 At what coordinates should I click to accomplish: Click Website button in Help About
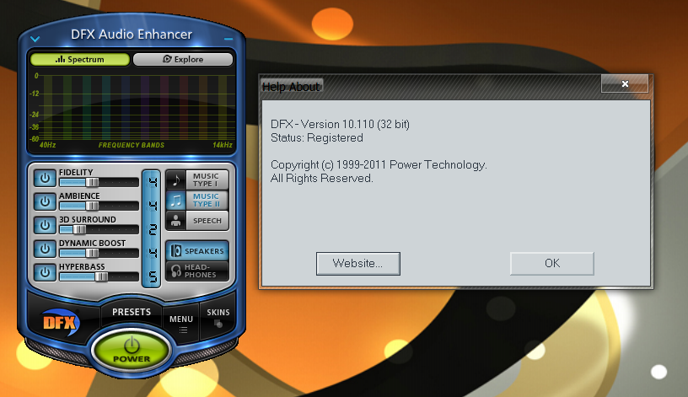pyautogui.click(x=358, y=263)
